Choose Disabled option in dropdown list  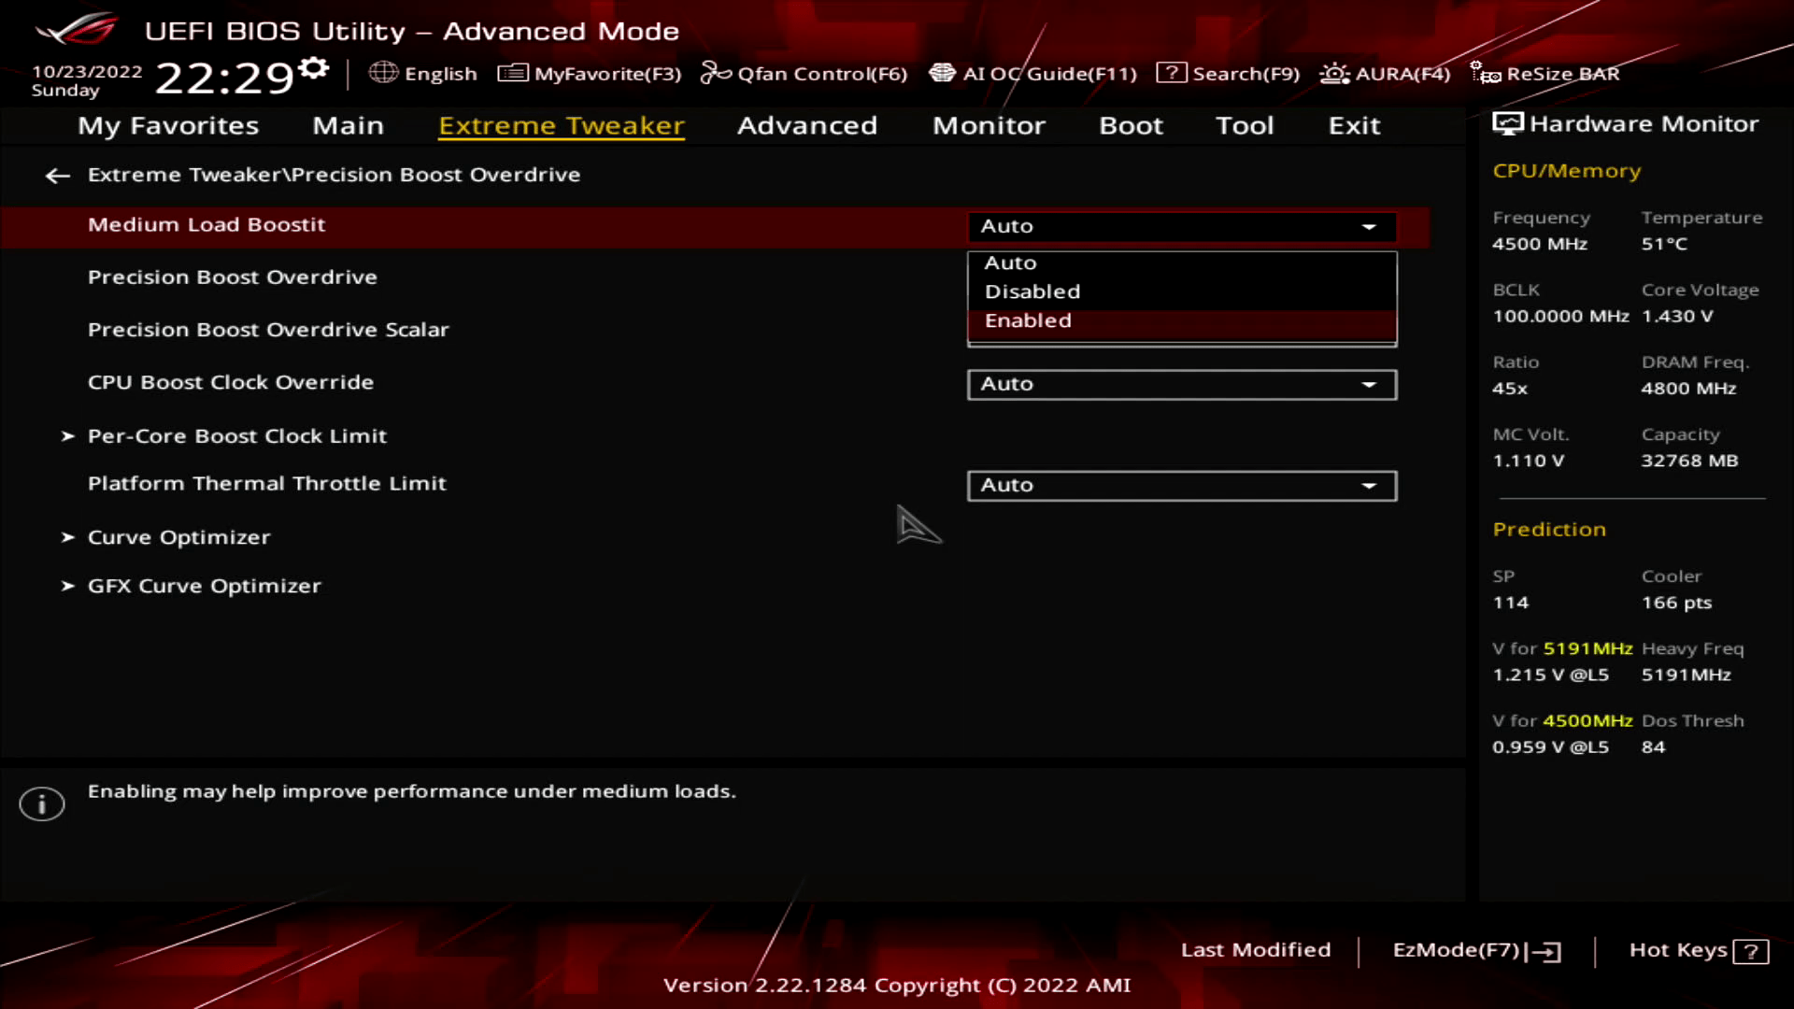pyautogui.click(x=1032, y=291)
